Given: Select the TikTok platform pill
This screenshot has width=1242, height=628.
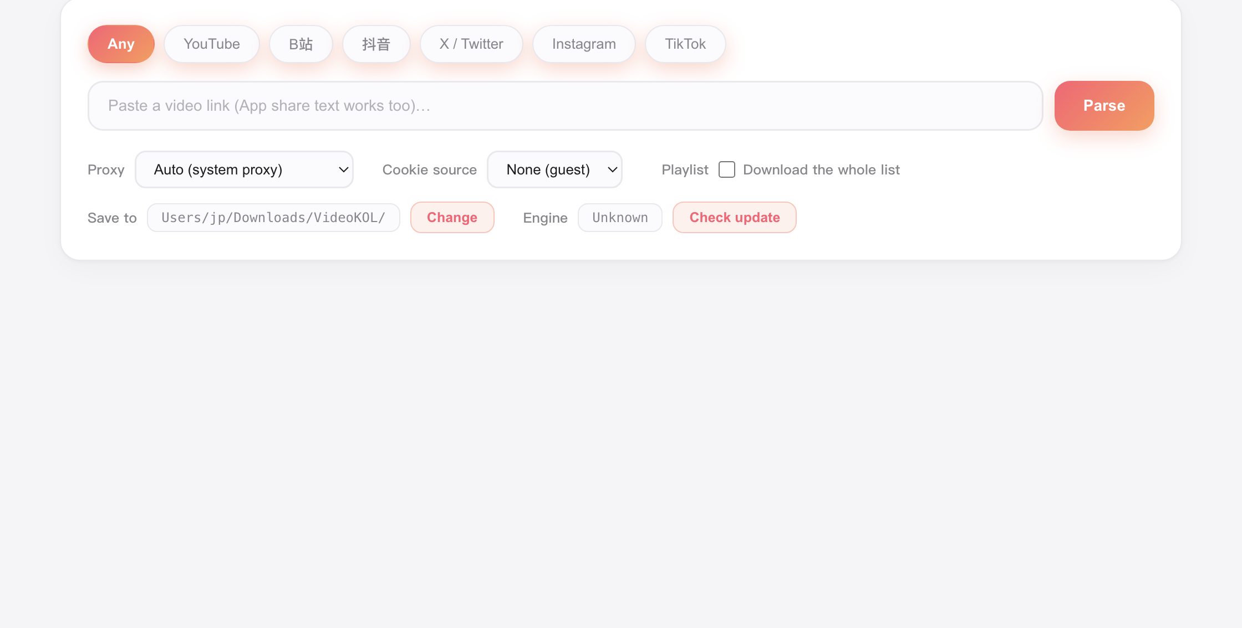Looking at the screenshot, I should pyautogui.click(x=685, y=44).
